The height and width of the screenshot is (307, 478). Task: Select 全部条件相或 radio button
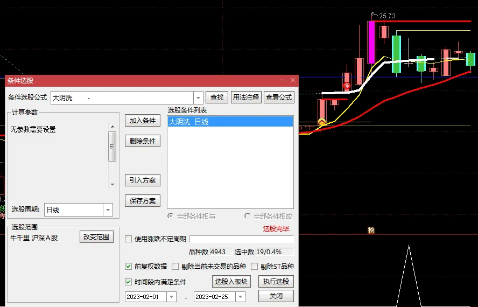(247, 216)
